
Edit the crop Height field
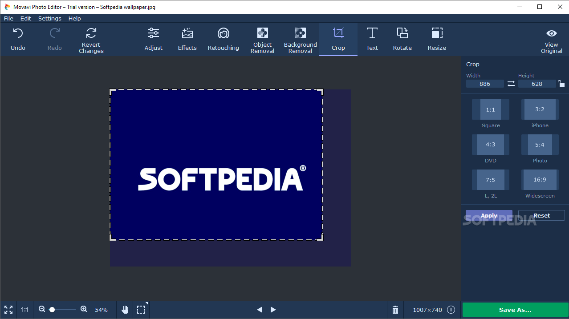[537, 84]
